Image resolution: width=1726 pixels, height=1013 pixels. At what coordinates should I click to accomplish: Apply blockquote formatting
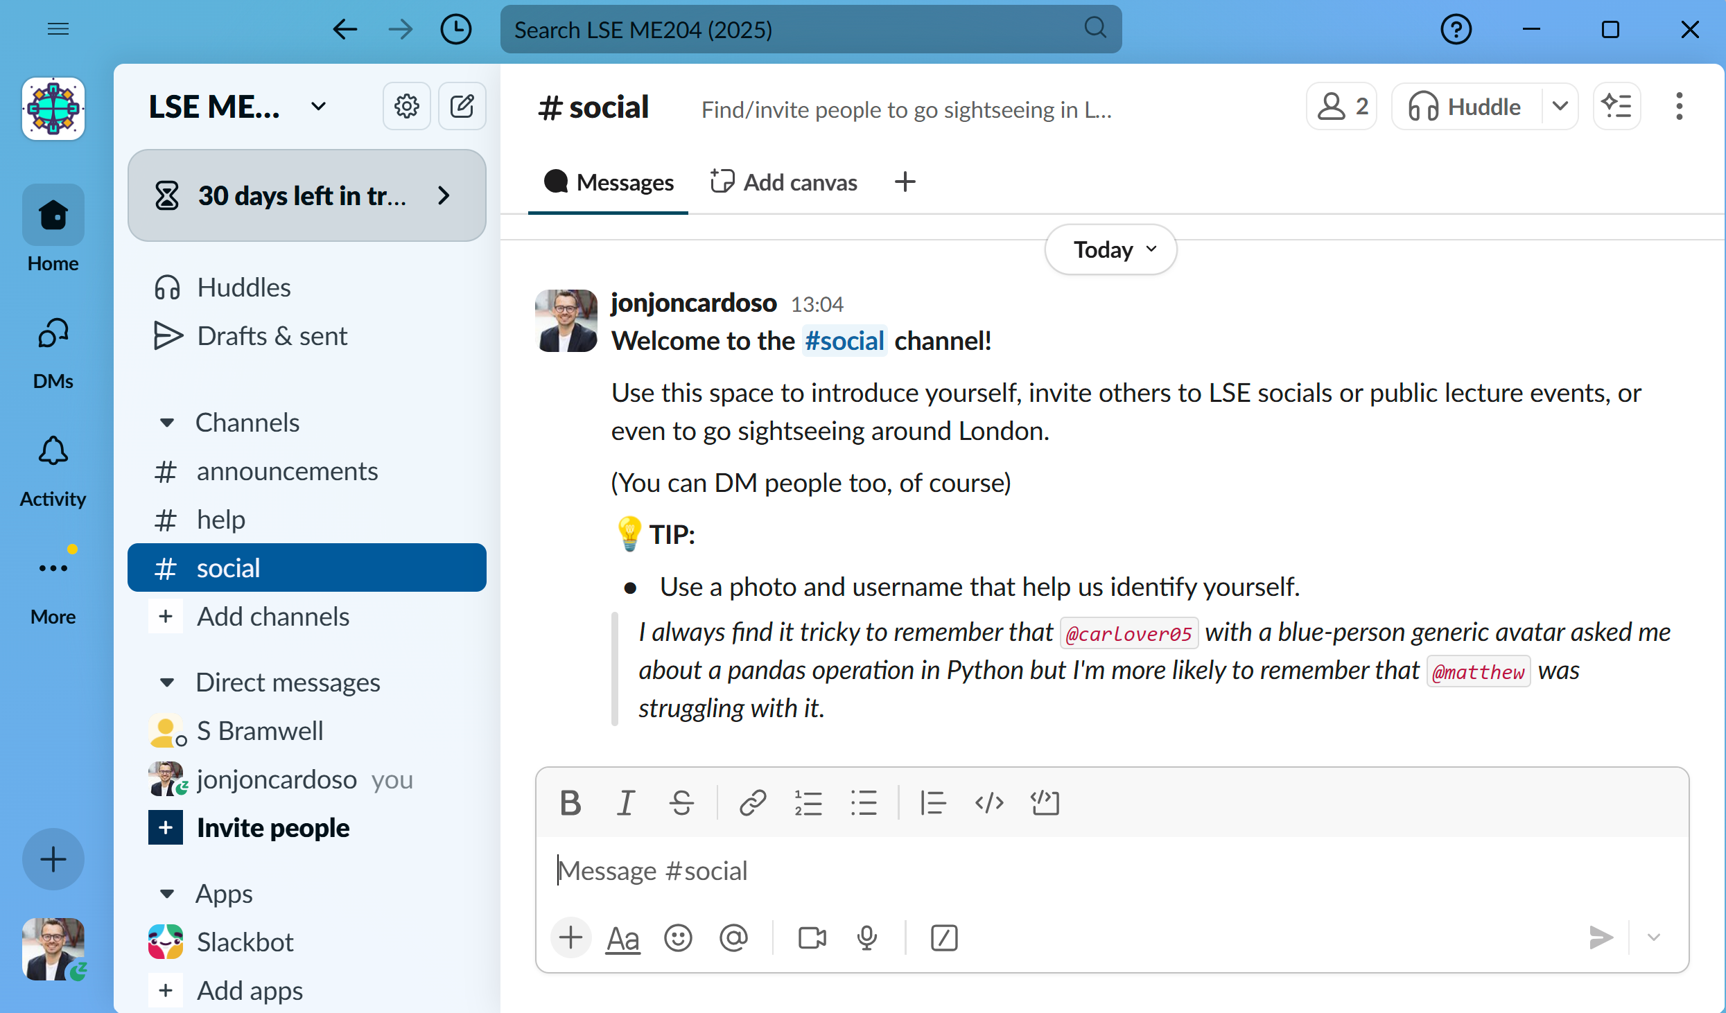933,803
